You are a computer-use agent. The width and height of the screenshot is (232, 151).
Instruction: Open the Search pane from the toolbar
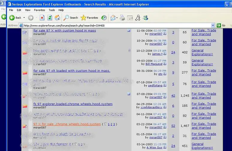[70, 18]
